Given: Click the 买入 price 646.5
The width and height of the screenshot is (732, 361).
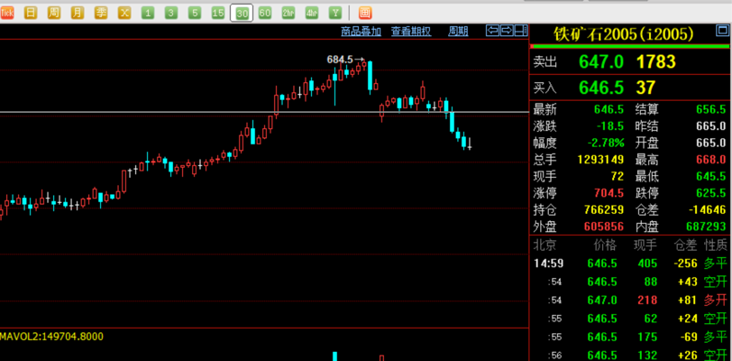Looking at the screenshot, I should click(601, 88).
